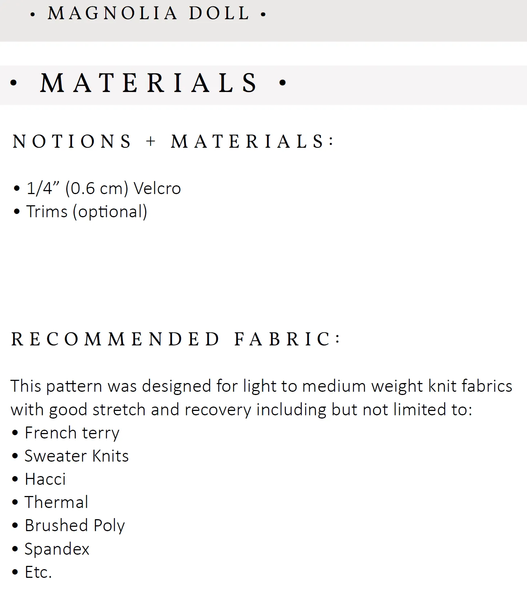Select the RECOMMENDED FABRIC subheading
This screenshot has width=527, height=601.
tap(176, 339)
